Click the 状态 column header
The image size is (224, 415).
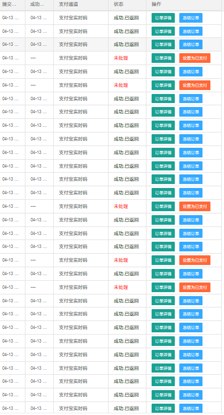[x=118, y=5]
